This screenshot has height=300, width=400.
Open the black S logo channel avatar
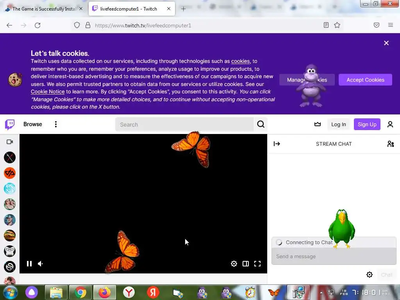pyautogui.click(x=10, y=267)
